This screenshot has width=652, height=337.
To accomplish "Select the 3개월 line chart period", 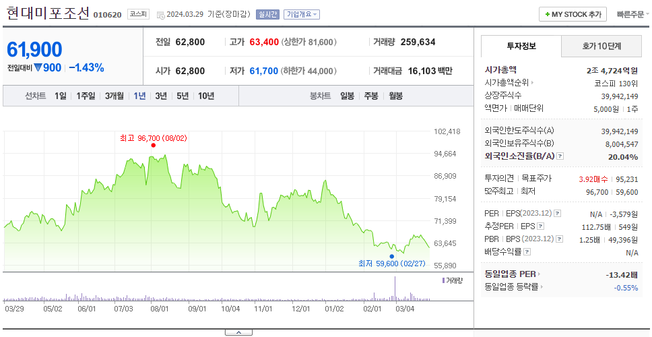I will point(115,96).
